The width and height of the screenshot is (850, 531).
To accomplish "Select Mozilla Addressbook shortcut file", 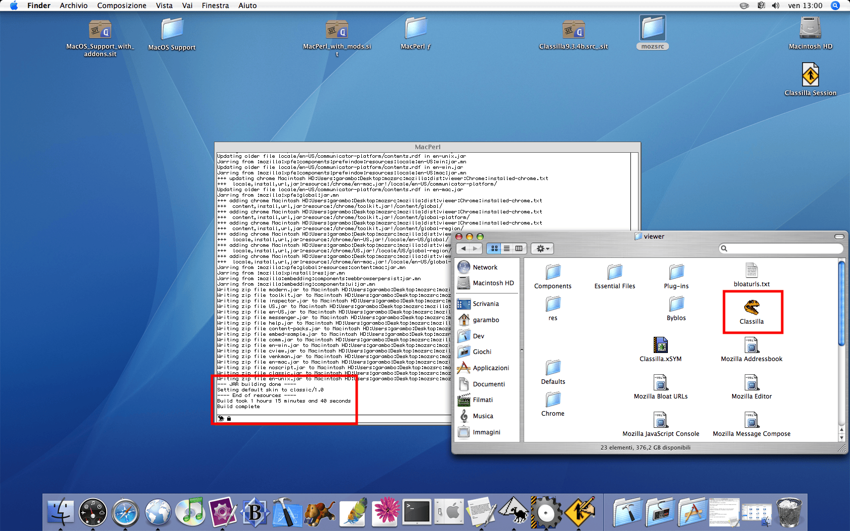I will click(752, 349).
